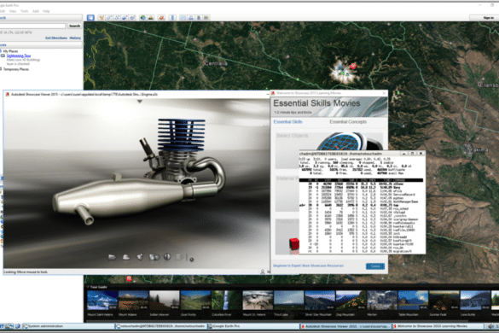The height and width of the screenshot is (333, 499).
Task: Open the Dog Mountain tour thumbnail
Action: [351, 301]
